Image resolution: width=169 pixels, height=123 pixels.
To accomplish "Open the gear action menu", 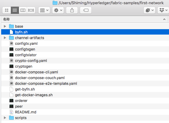I will pyautogui.click(x=58, y=10).
